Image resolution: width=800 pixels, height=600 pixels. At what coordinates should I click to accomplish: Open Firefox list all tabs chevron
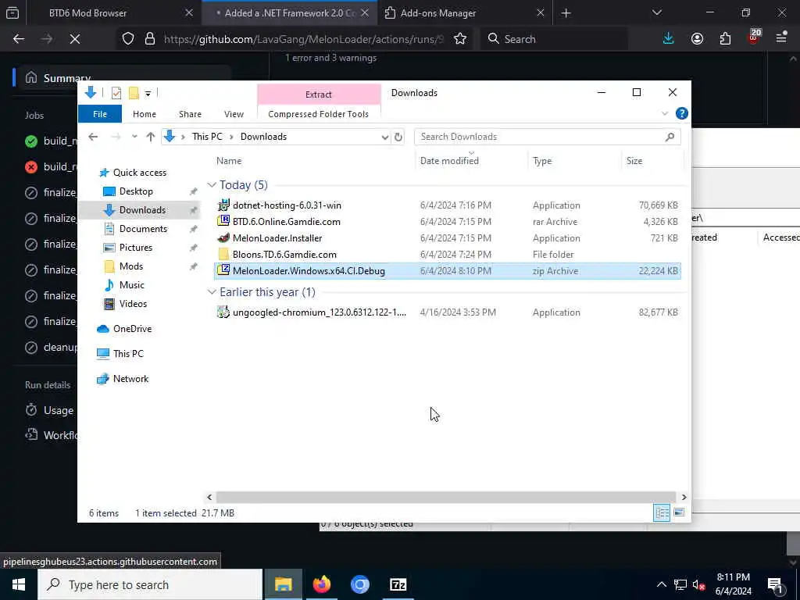656,12
